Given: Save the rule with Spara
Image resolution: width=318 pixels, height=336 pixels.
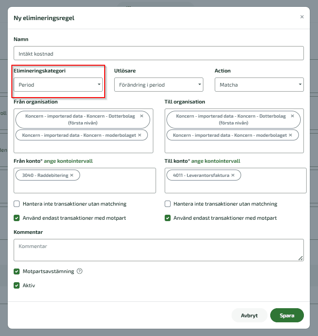Looking at the screenshot, I should (287, 315).
